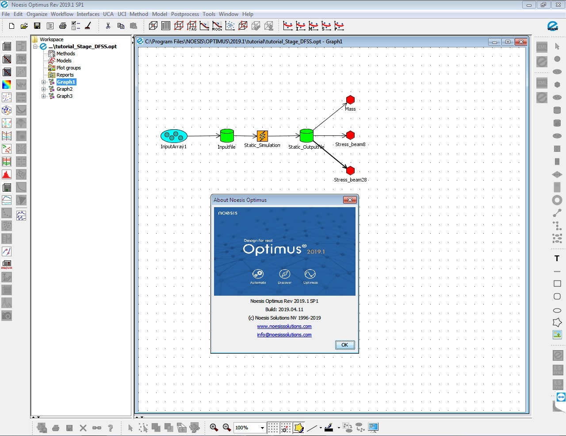Toggle grid display in bottom toolbar

coord(273,428)
